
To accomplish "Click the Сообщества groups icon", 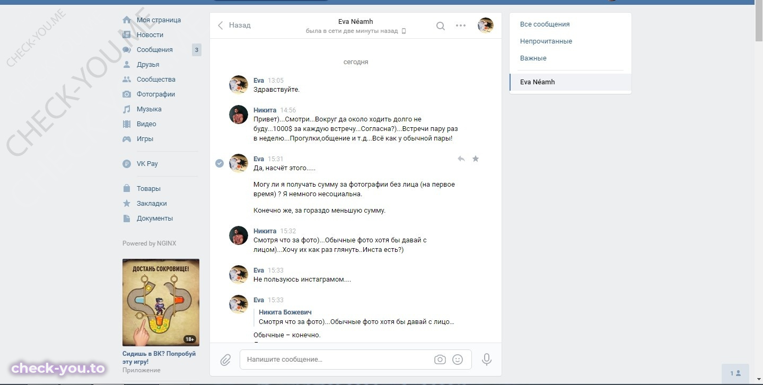I will click(x=127, y=80).
